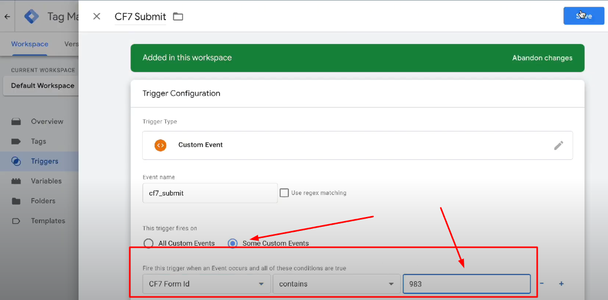Open the Tags section in sidebar
This screenshot has width=608, height=300.
37,141
